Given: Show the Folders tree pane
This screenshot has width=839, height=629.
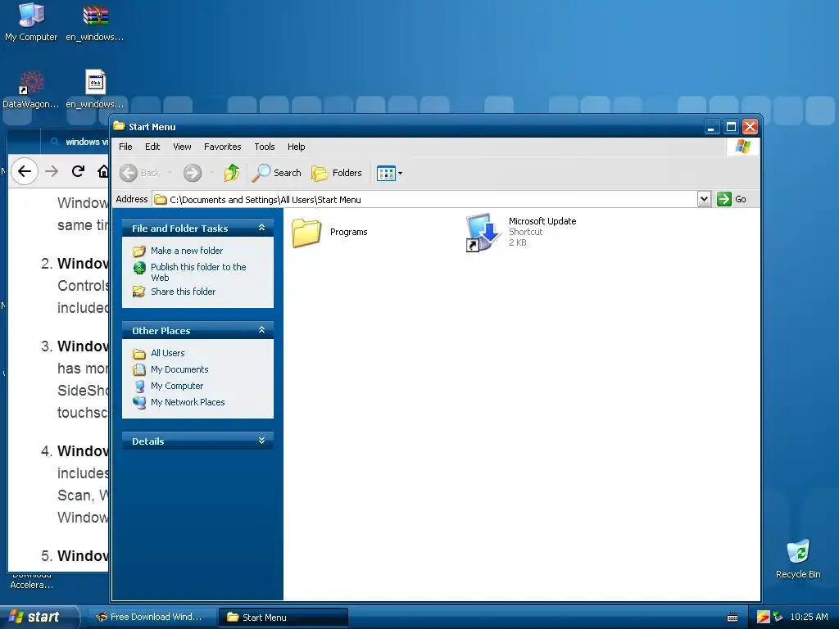Looking at the screenshot, I should (337, 173).
